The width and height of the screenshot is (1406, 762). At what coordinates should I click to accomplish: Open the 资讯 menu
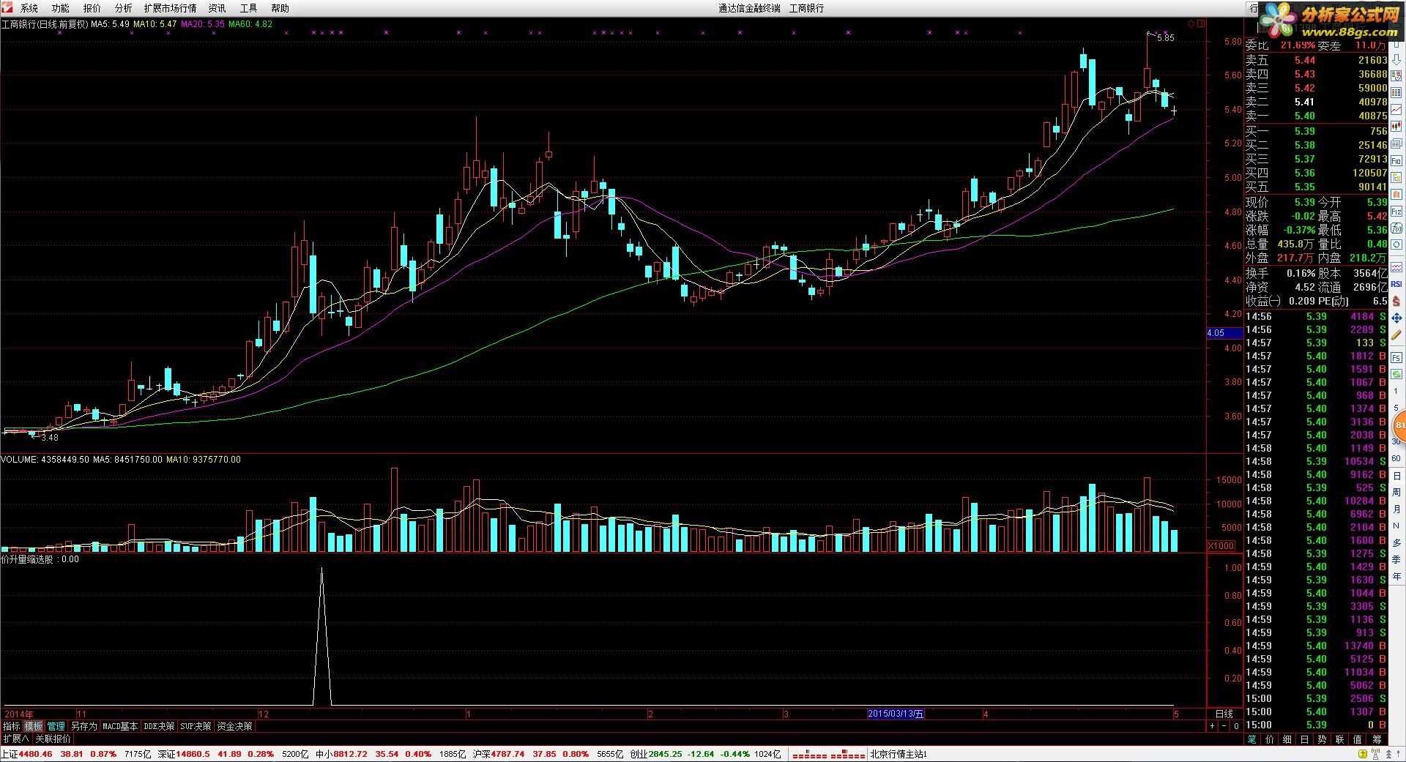pyautogui.click(x=217, y=8)
